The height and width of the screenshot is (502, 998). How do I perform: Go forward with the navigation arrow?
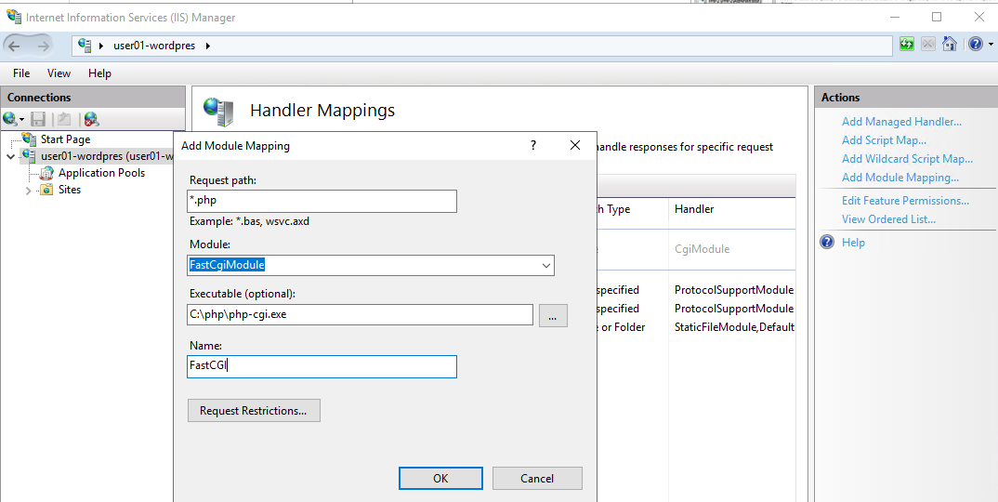(x=44, y=46)
